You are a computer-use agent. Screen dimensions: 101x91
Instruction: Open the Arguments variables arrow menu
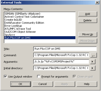coord(93,62)
